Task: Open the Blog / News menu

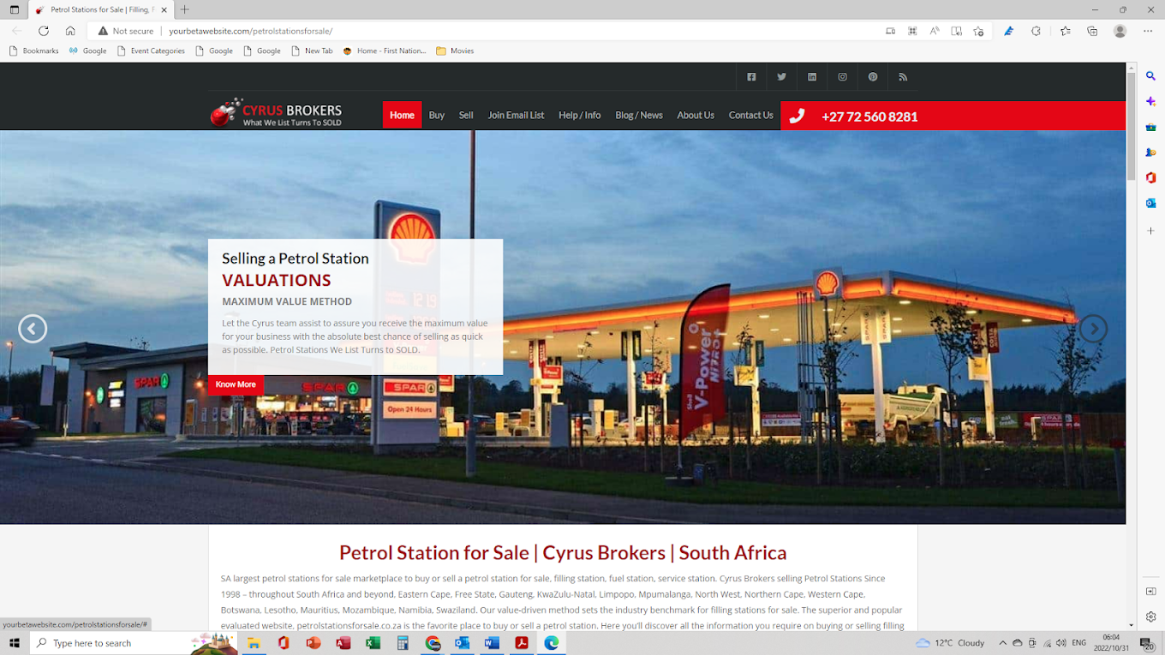Action: pyautogui.click(x=639, y=115)
